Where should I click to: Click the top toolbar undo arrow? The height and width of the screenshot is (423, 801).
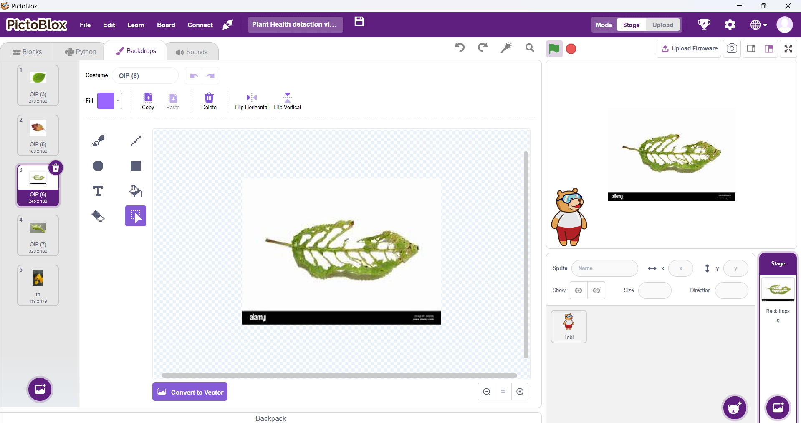pyautogui.click(x=460, y=48)
